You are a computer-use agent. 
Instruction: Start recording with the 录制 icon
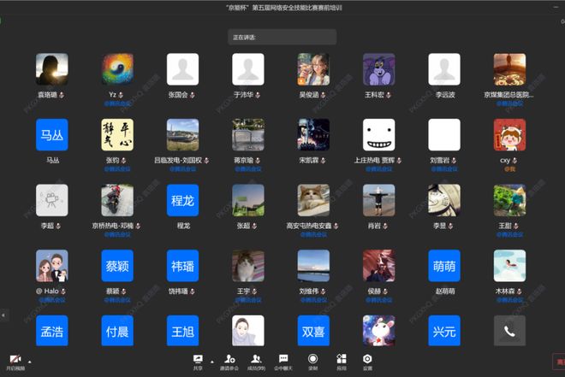pos(312,360)
